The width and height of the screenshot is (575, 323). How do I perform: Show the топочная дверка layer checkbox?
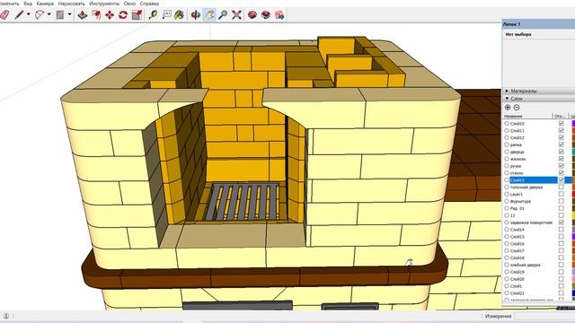coord(561,187)
